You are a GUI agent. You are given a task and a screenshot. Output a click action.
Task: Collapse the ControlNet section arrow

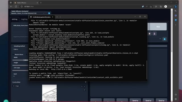[x=86, y=82]
